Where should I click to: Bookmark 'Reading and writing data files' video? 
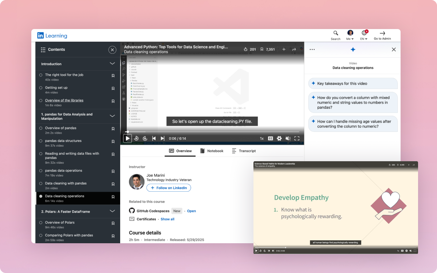[113, 154]
